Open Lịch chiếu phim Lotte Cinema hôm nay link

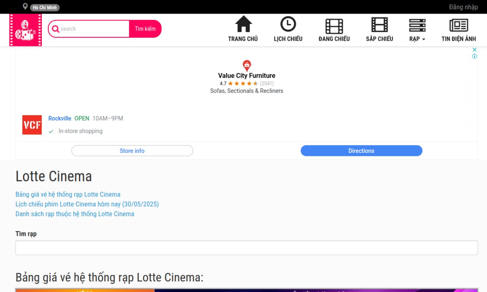pyautogui.click(x=87, y=204)
